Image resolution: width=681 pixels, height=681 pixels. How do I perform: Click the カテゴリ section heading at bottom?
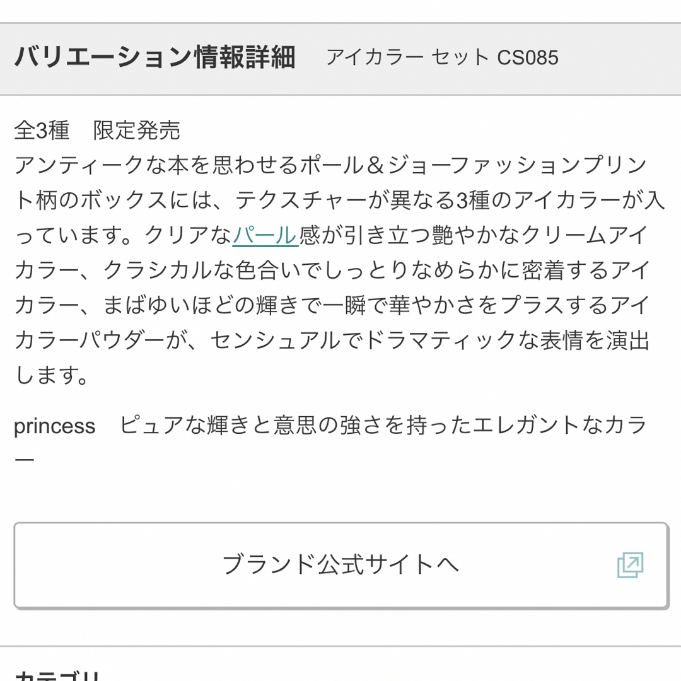(x=58, y=675)
